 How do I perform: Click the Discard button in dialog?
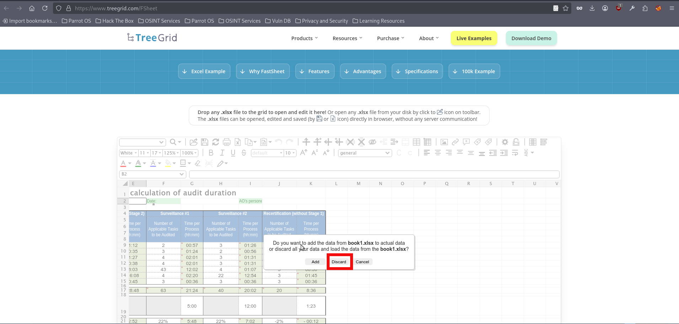[x=339, y=262]
